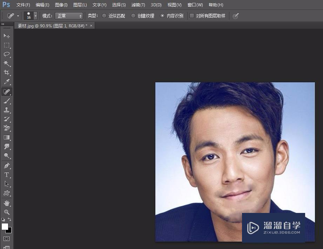
Task: Open the 模式 blend mode dropdown
Action: (69, 16)
